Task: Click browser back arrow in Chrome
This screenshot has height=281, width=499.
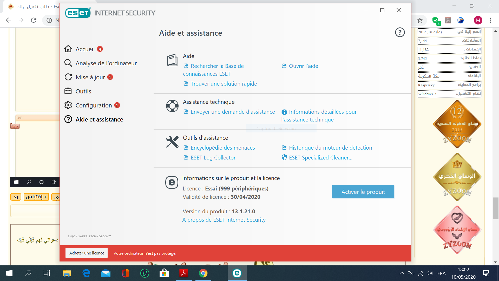Action: tap(9, 20)
